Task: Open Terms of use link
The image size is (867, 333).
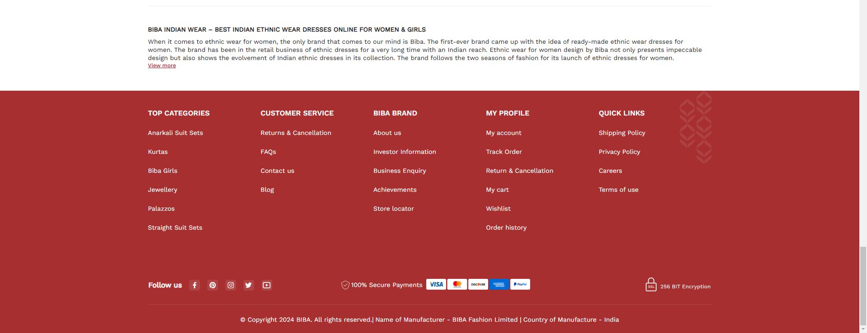Action: pos(618,190)
